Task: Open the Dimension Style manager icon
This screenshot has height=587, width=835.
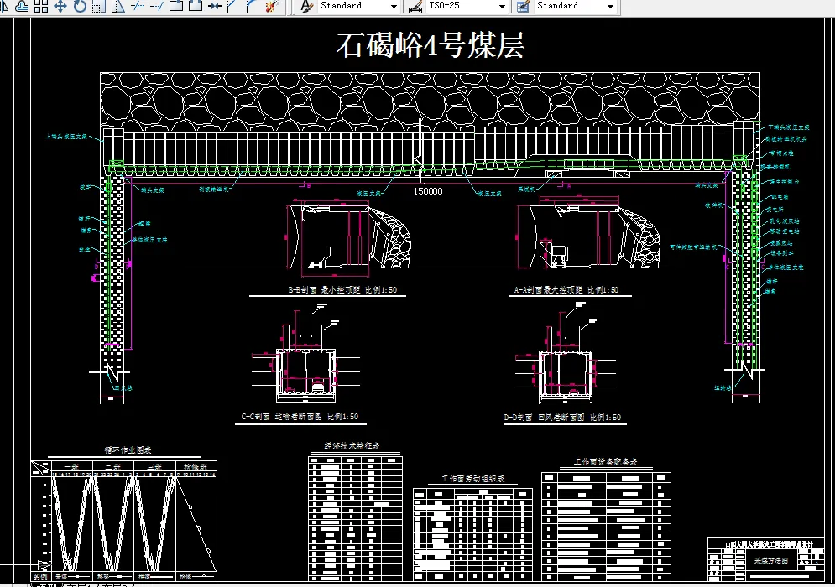Action: coord(414,7)
